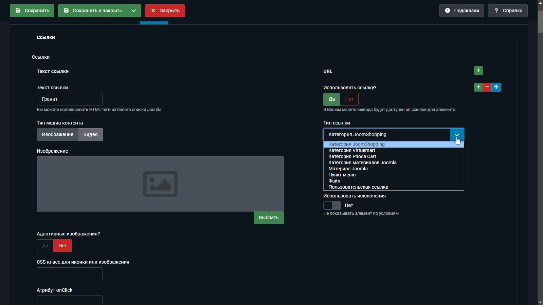Click the green plus icon in URL header
The width and height of the screenshot is (543, 305).
click(478, 71)
